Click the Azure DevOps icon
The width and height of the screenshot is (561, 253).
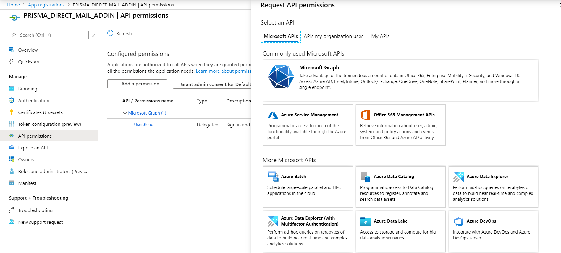(458, 221)
